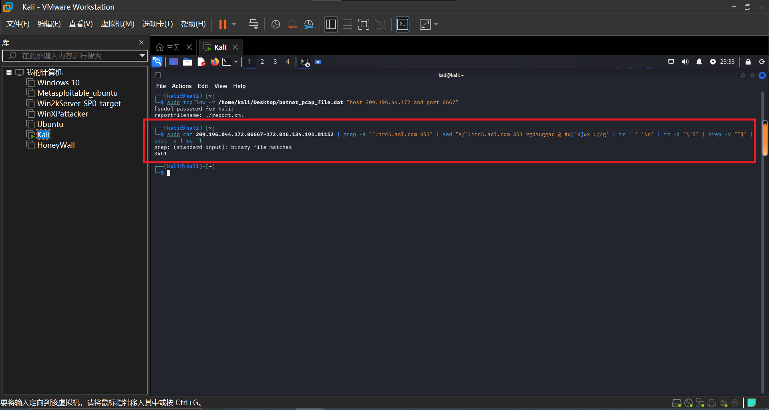Expand the library search filter dropdown
The width and height of the screenshot is (769, 410).
[142, 56]
